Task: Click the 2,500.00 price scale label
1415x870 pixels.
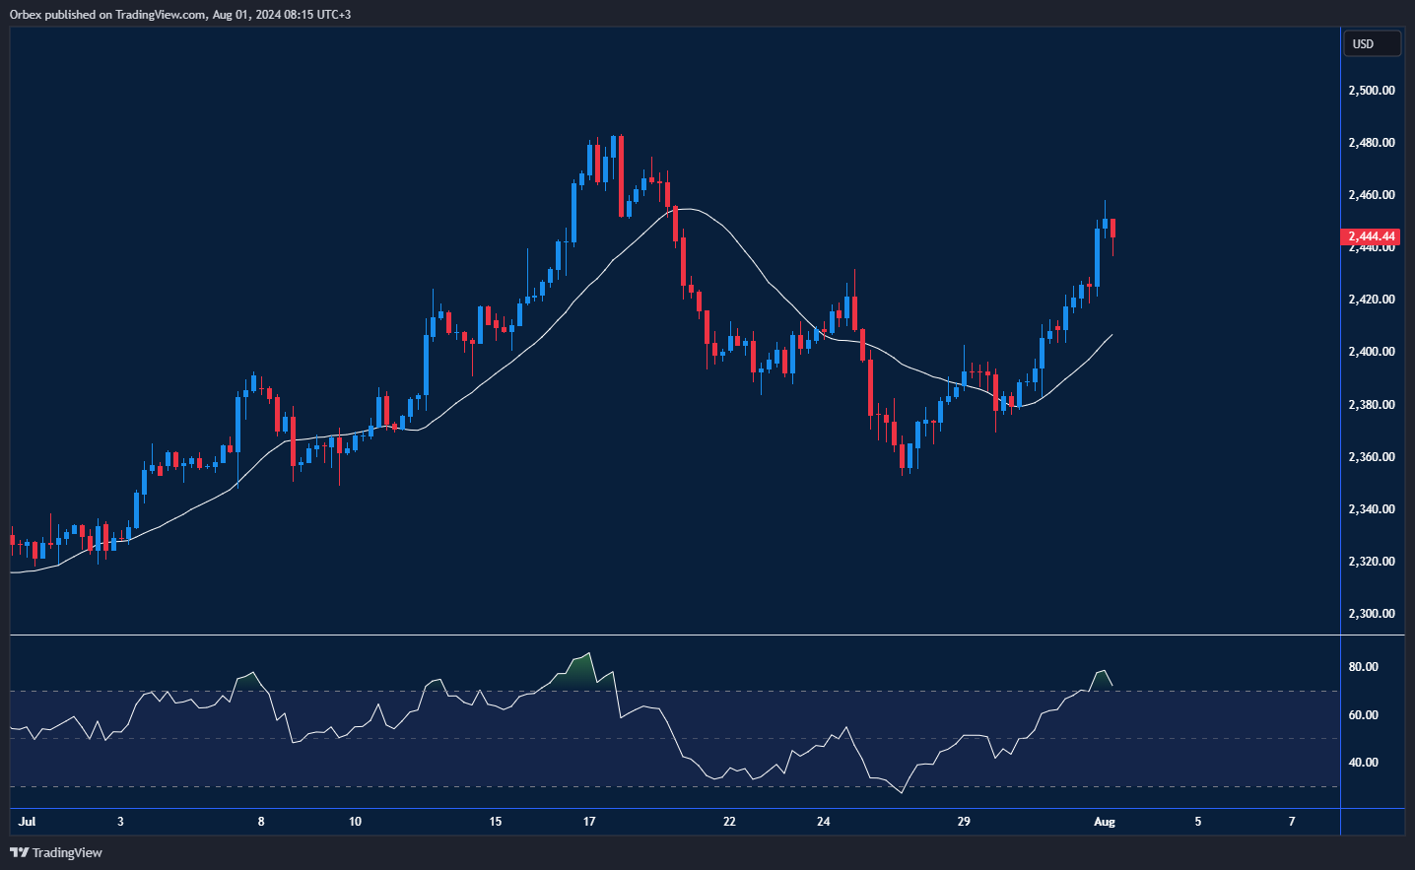Action: (1371, 91)
